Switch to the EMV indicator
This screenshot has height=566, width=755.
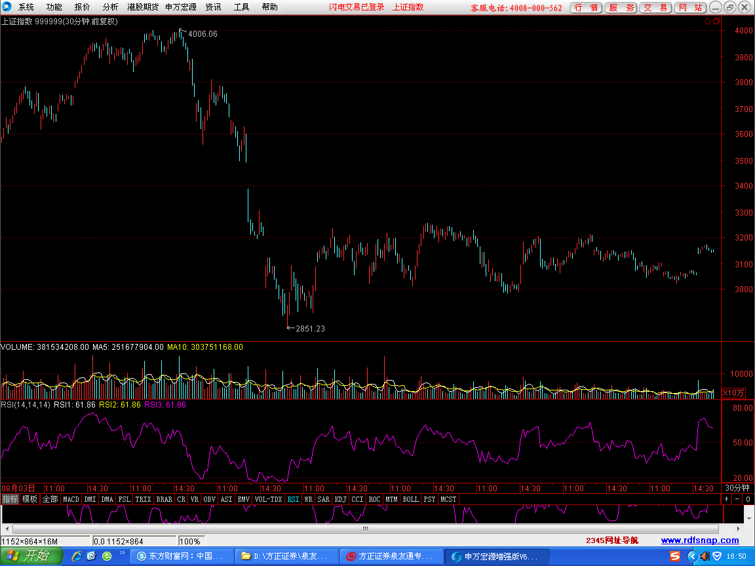(244, 499)
